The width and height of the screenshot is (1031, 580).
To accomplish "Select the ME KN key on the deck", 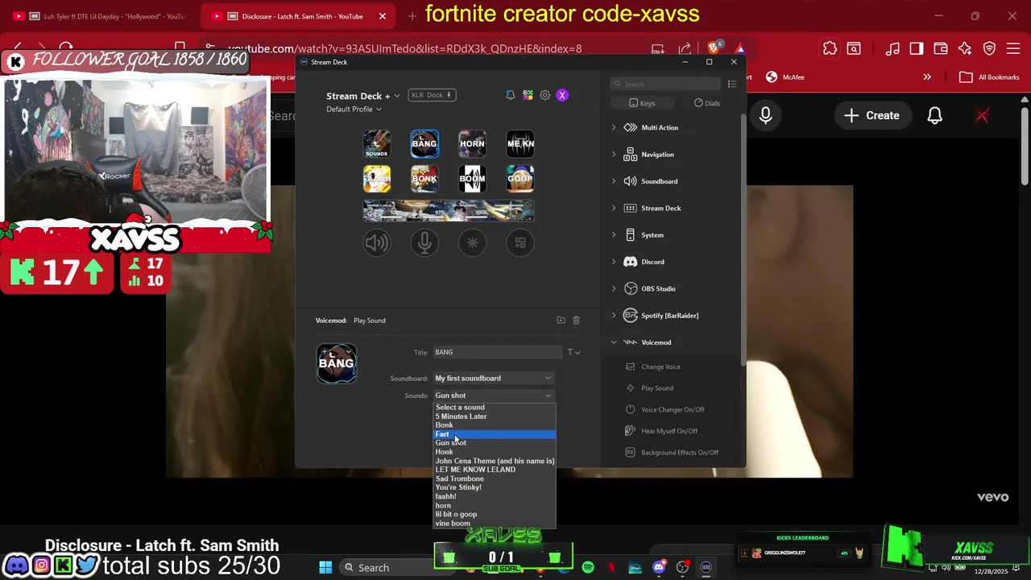I will pos(520,144).
